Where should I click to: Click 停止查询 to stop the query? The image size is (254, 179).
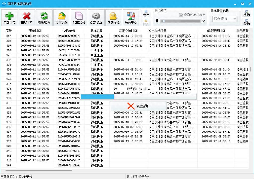pos(138,106)
